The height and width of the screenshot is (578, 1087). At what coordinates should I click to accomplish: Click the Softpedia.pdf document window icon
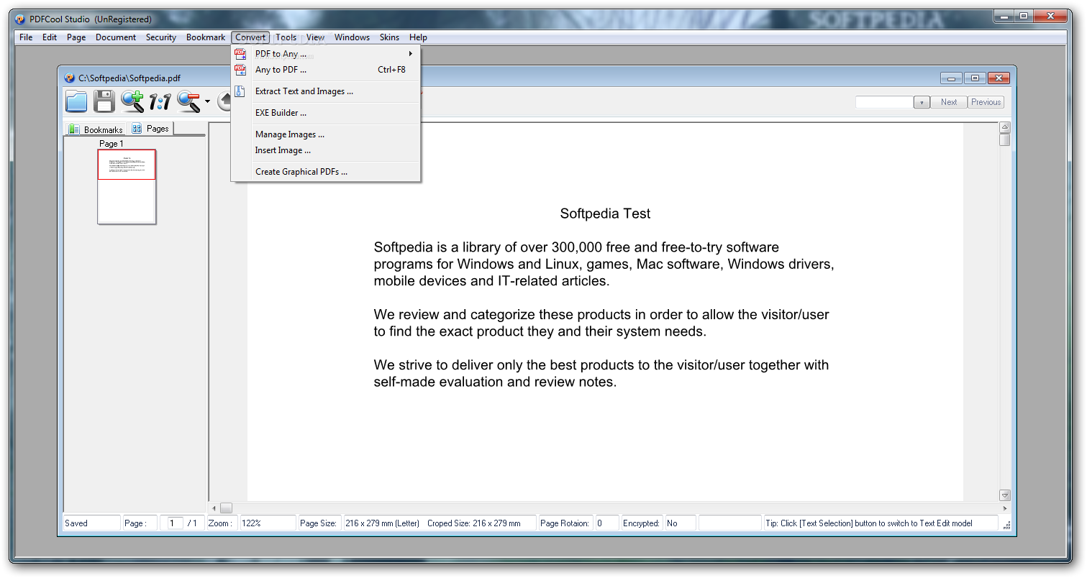pos(70,78)
